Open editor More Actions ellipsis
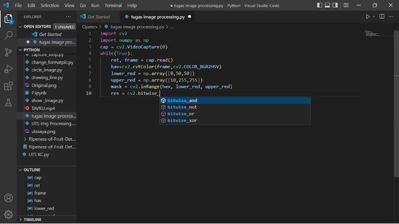399x224 pixels. [x=391, y=17]
